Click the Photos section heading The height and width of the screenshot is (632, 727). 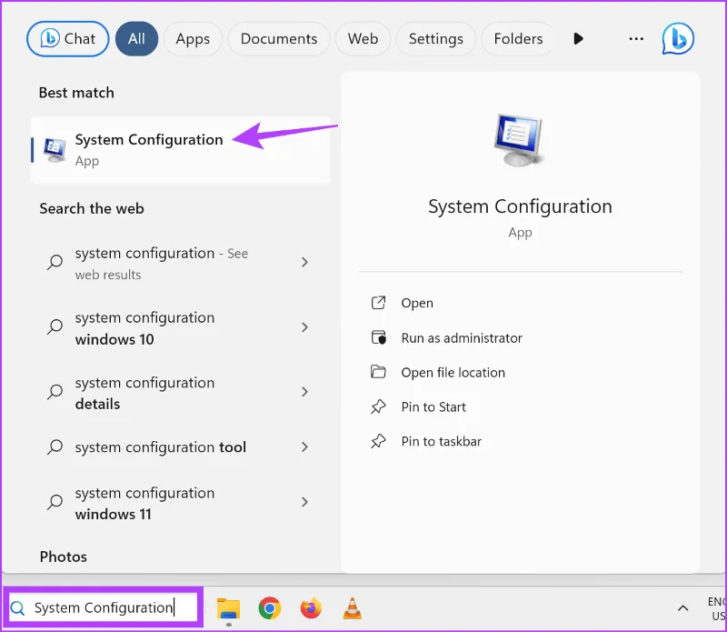63,557
